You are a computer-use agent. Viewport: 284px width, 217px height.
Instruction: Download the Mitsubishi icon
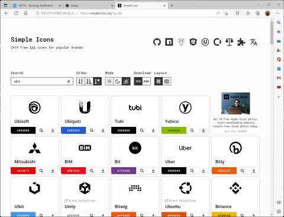click(53, 171)
